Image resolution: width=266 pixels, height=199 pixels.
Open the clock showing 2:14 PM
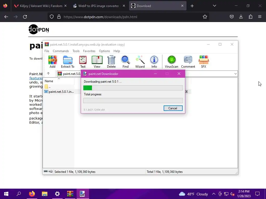click(244, 194)
